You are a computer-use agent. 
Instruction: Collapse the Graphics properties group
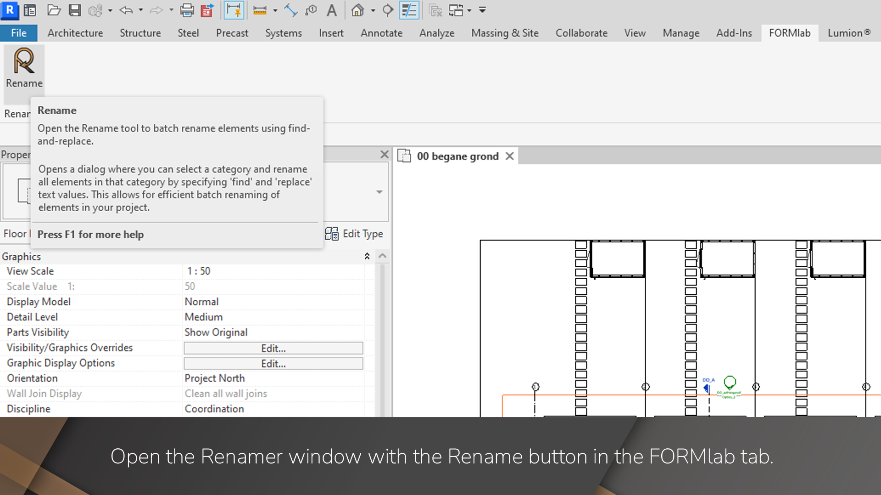pos(367,256)
